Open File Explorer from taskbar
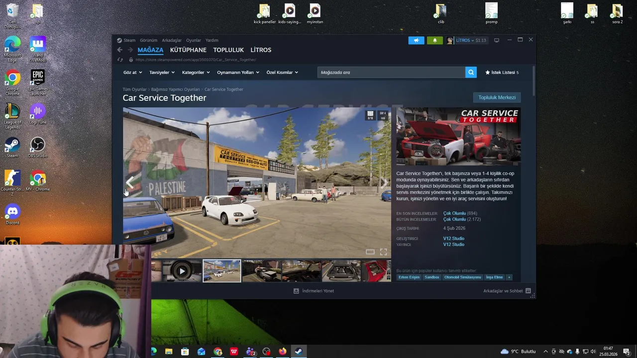The height and width of the screenshot is (358, 637). click(169, 352)
